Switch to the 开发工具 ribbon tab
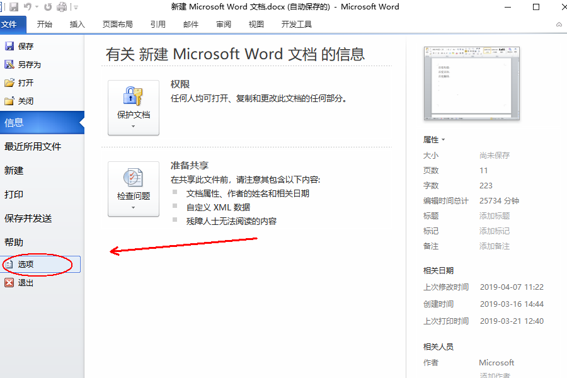The width and height of the screenshot is (567, 378). pos(297,24)
